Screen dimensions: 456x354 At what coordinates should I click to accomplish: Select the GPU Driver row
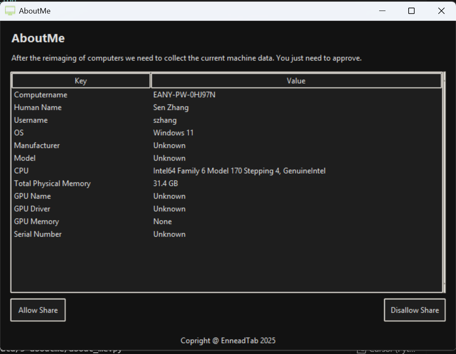click(x=32, y=209)
